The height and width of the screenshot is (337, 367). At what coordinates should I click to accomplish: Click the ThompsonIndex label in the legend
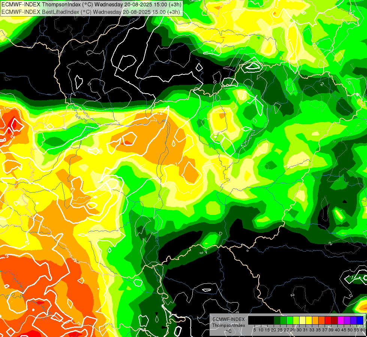(228, 325)
